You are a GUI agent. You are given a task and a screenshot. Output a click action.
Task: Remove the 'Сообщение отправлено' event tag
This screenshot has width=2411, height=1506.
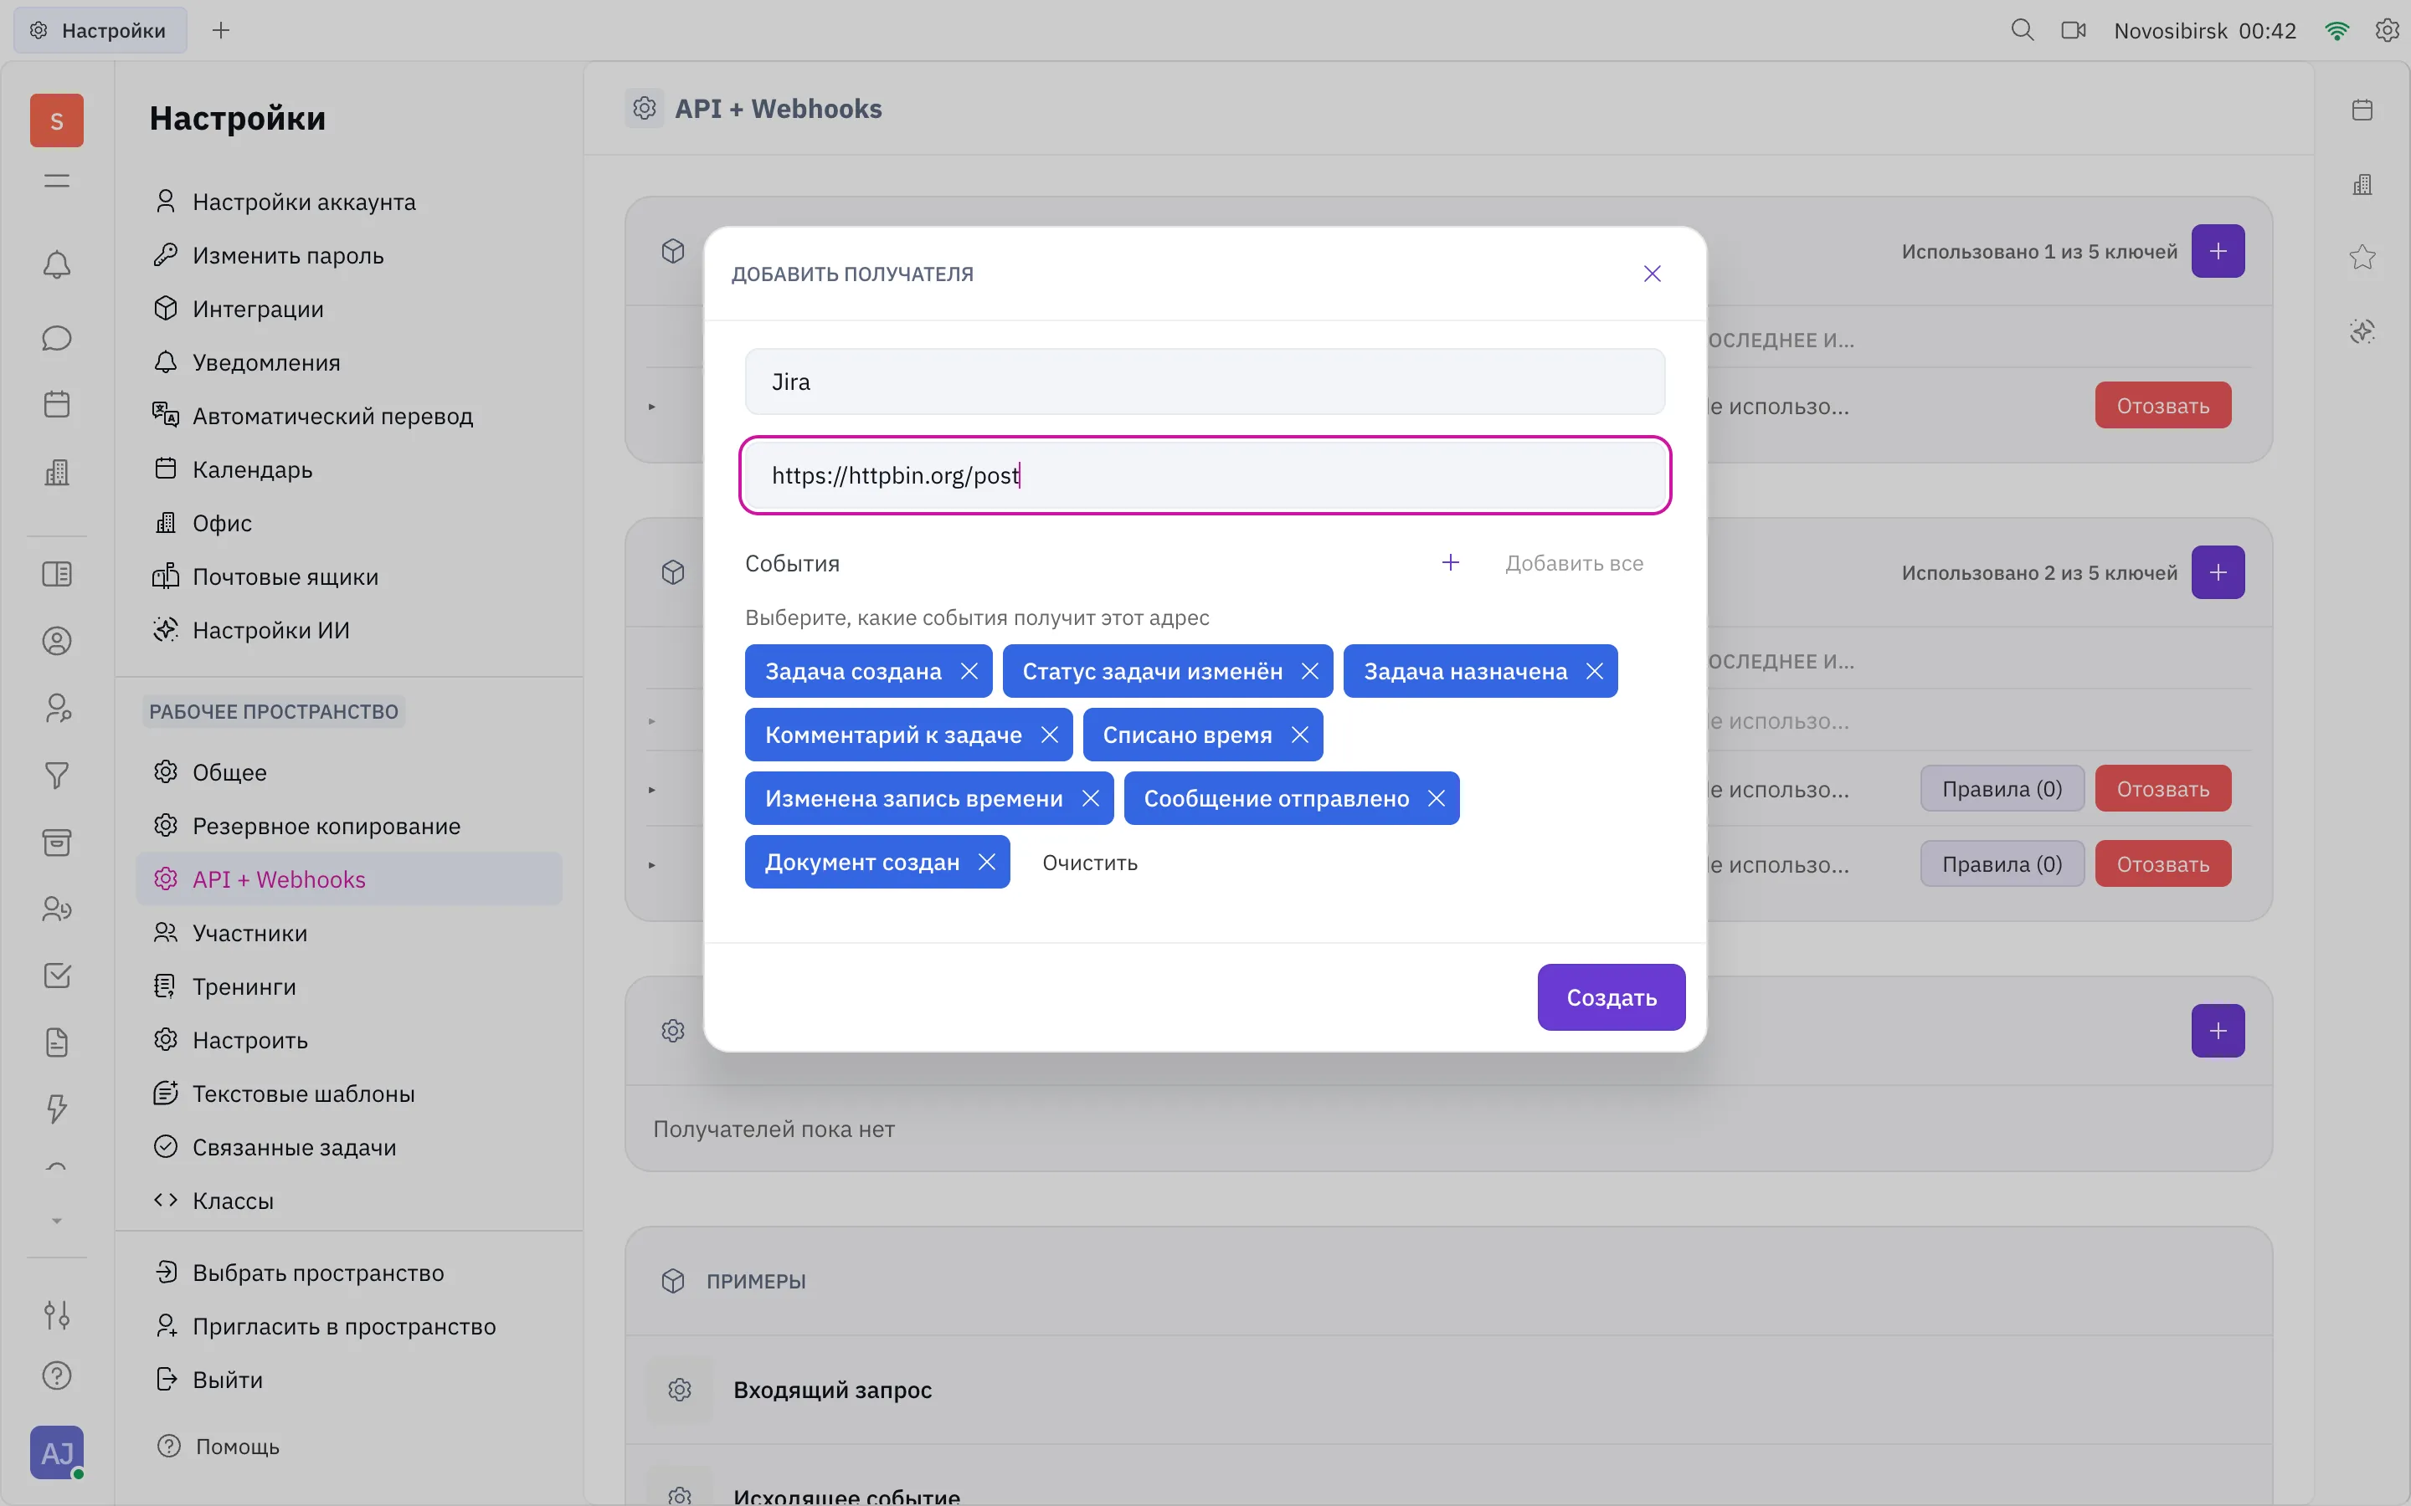tap(1436, 799)
